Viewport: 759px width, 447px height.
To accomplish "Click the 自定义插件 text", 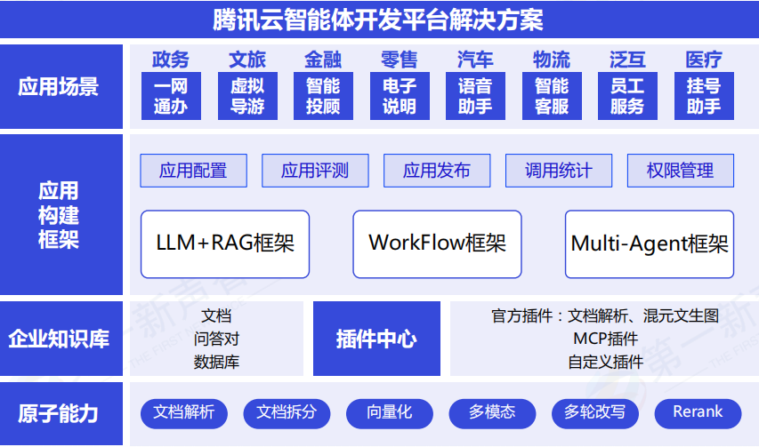I will point(605,362).
